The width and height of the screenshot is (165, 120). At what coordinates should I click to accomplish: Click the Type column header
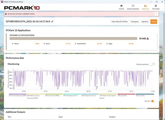(x=60, y=117)
